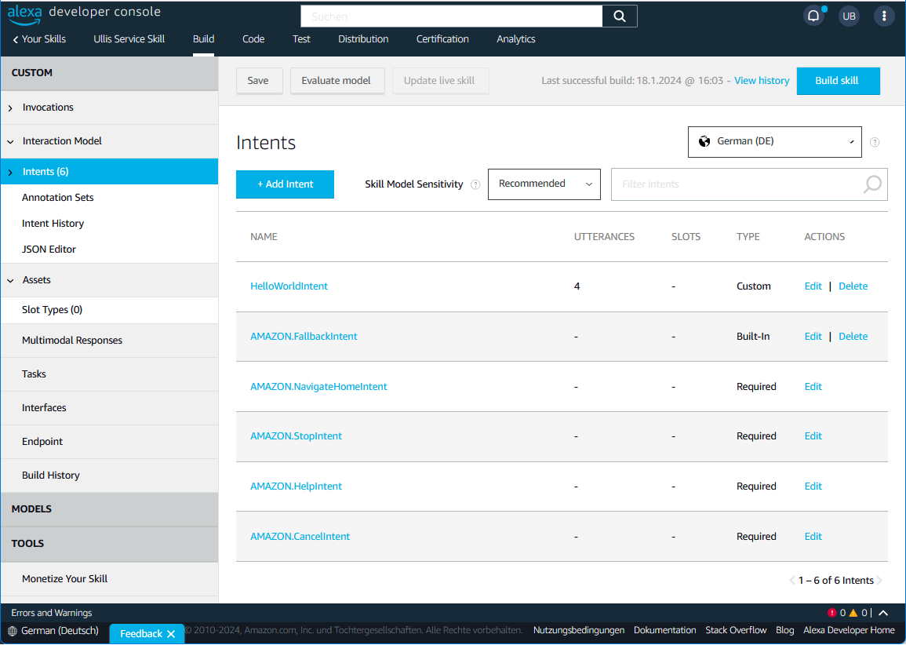Open the notifications bell
Viewport: 906px width, 645px height.
click(x=813, y=16)
